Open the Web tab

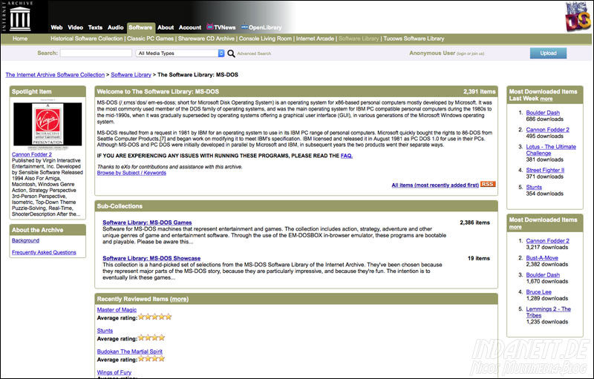pos(56,27)
